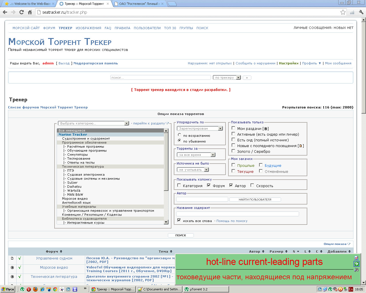Open Firefox from the quick launch bar
This screenshot has height=293, width=366.
tap(35, 289)
